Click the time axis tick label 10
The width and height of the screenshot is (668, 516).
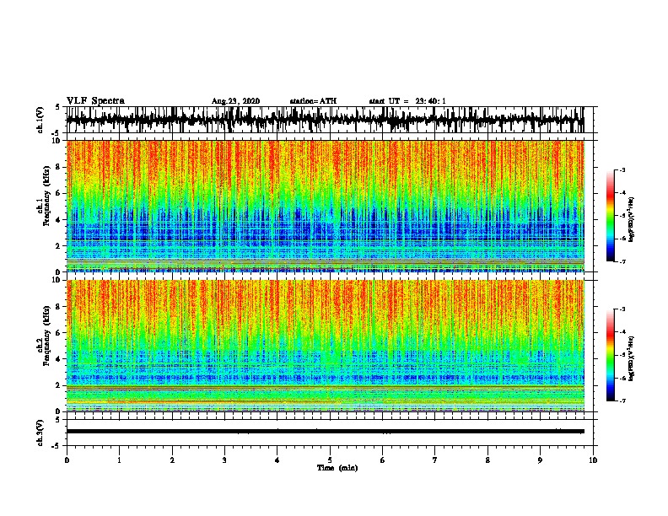click(x=593, y=460)
